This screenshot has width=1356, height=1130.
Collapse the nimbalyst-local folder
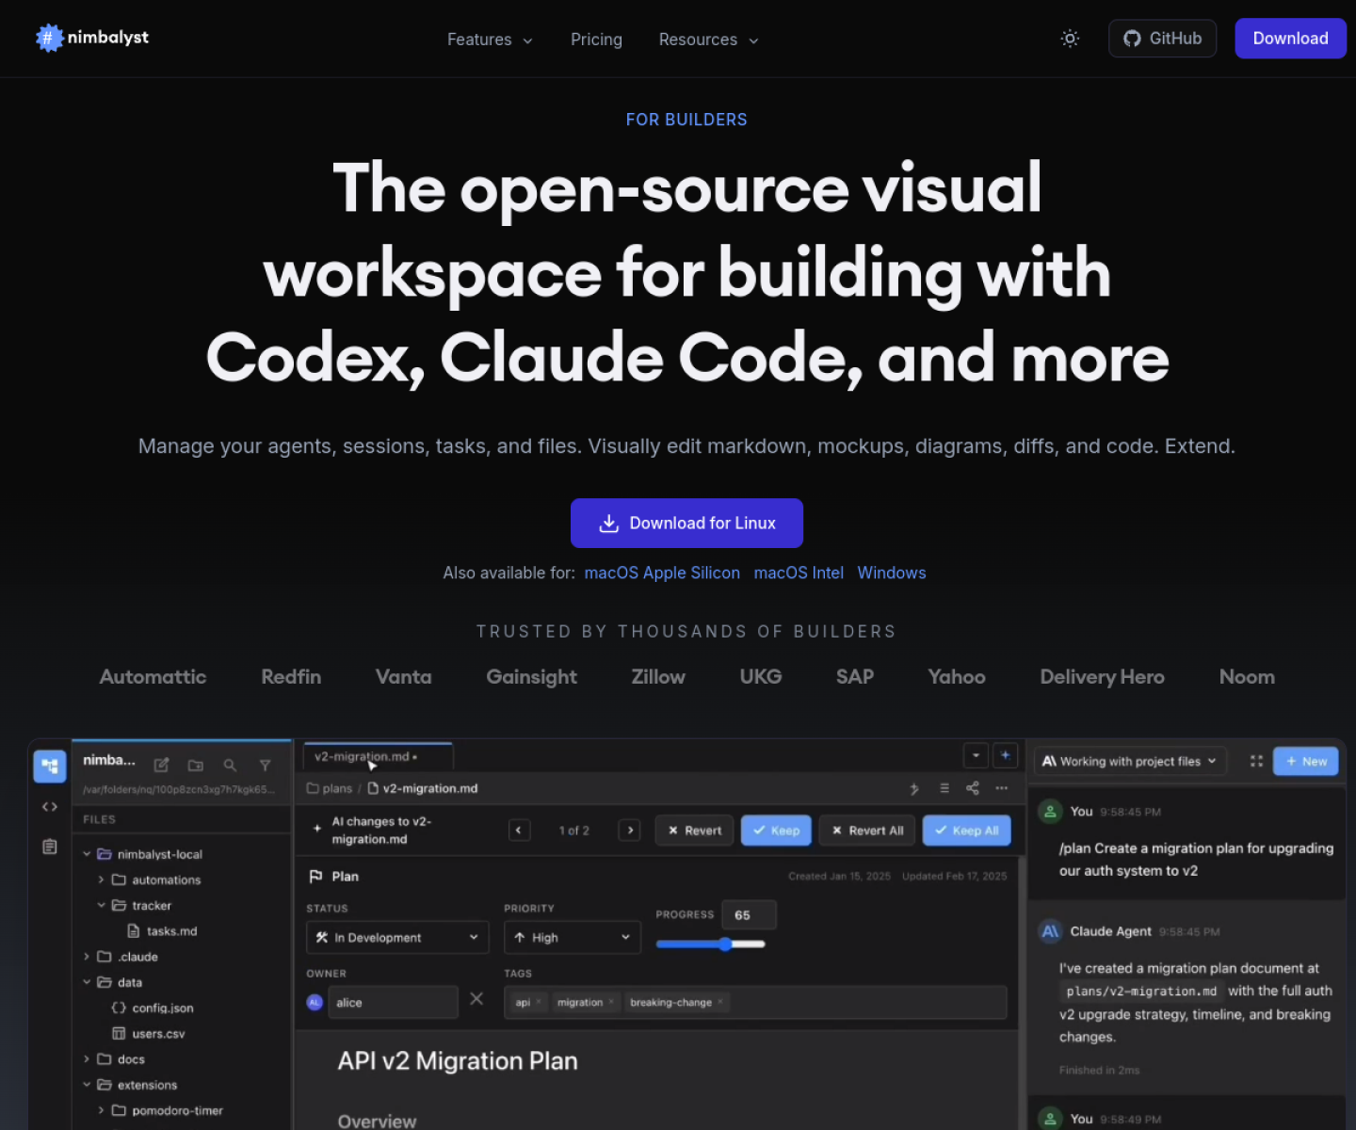(87, 854)
